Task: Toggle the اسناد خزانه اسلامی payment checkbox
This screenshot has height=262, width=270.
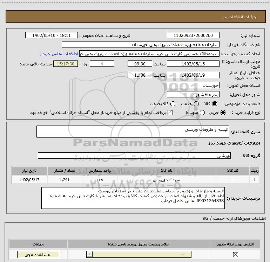Action: 170,113
